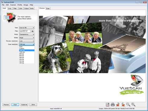This screenshot has height=111, width=148.
Task: Click the zoom in magnifier icon
Action: 133,105
